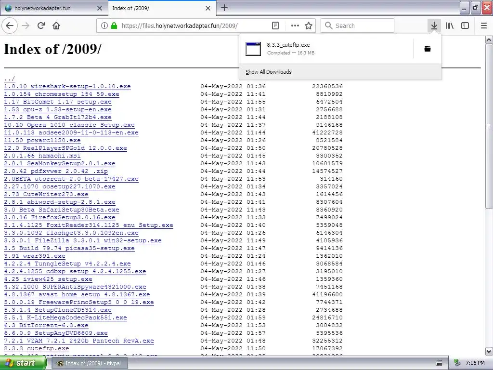
Task: Click BitTorrent-6.3.exe link
Action: tap(46, 325)
